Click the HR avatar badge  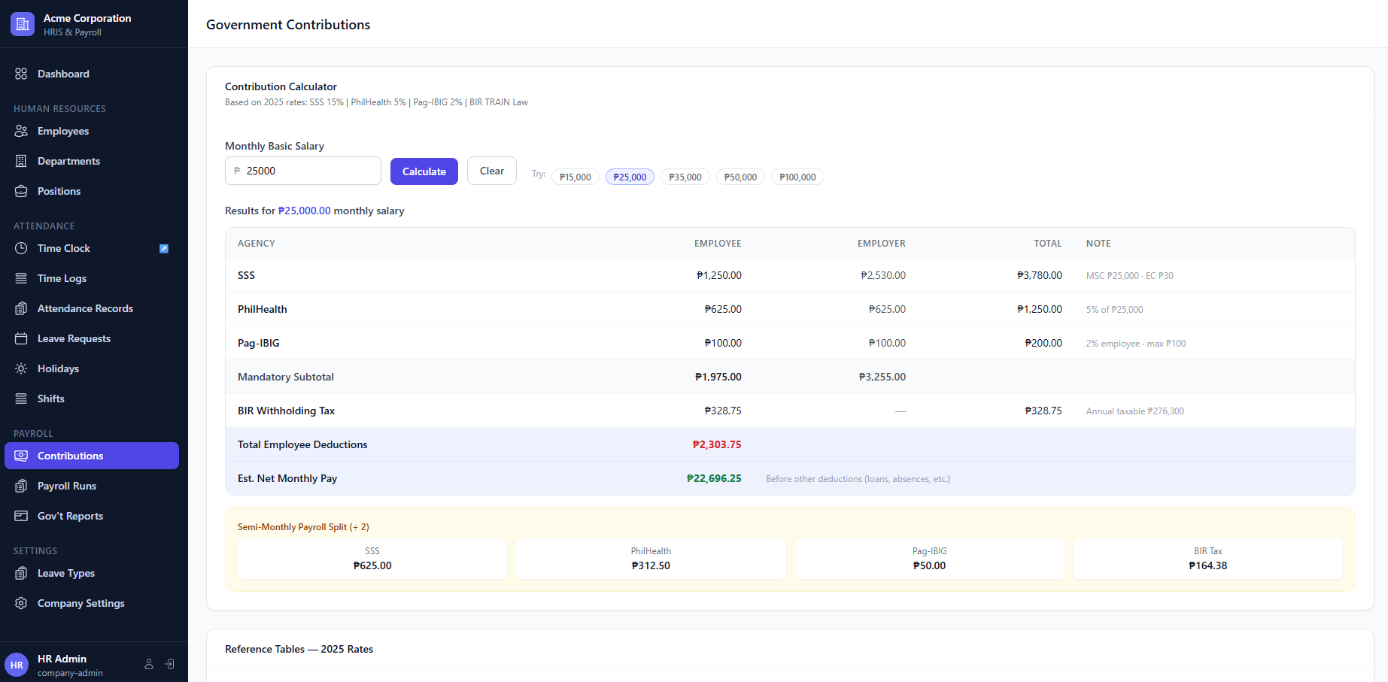(17, 665)
